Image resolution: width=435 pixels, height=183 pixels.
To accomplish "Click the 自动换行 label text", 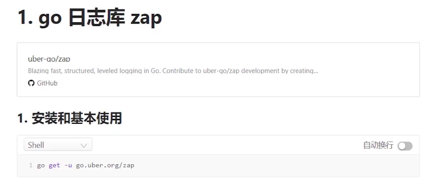I will click(x=378, y=145).
